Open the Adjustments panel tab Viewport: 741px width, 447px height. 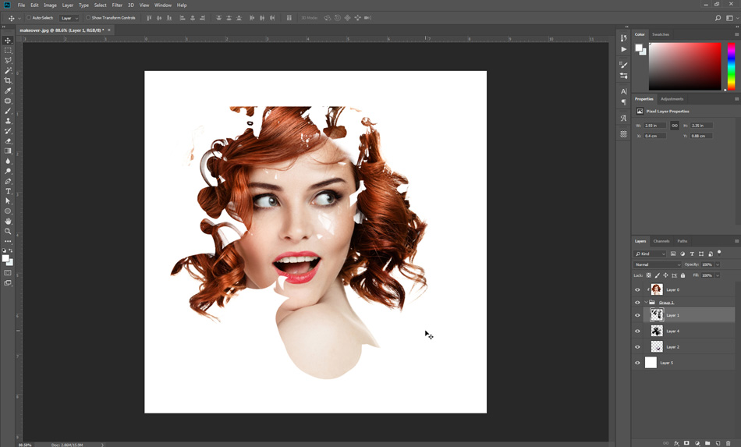pos(672,99)
